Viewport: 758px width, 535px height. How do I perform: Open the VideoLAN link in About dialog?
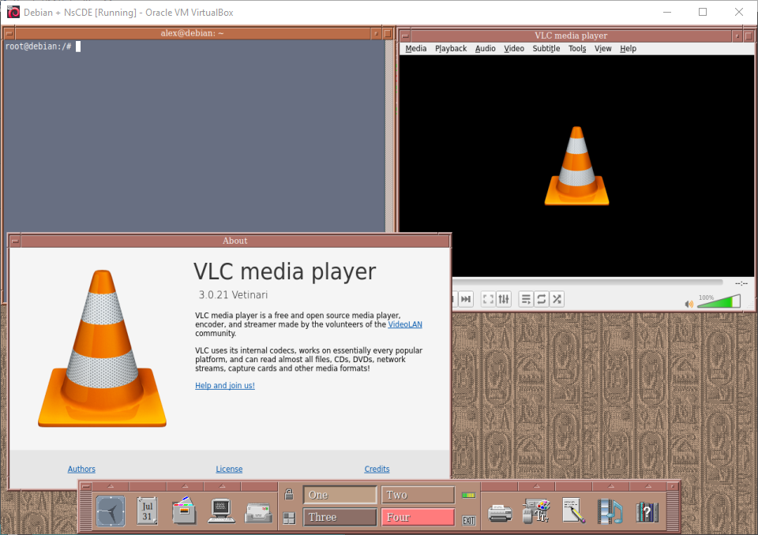click(405, 324)
